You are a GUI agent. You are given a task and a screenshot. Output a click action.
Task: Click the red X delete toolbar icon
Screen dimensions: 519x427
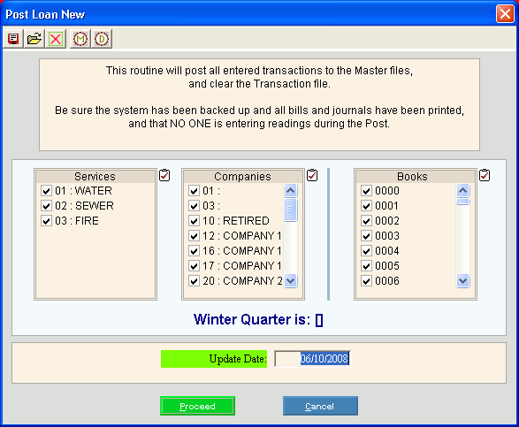[56, 39]
